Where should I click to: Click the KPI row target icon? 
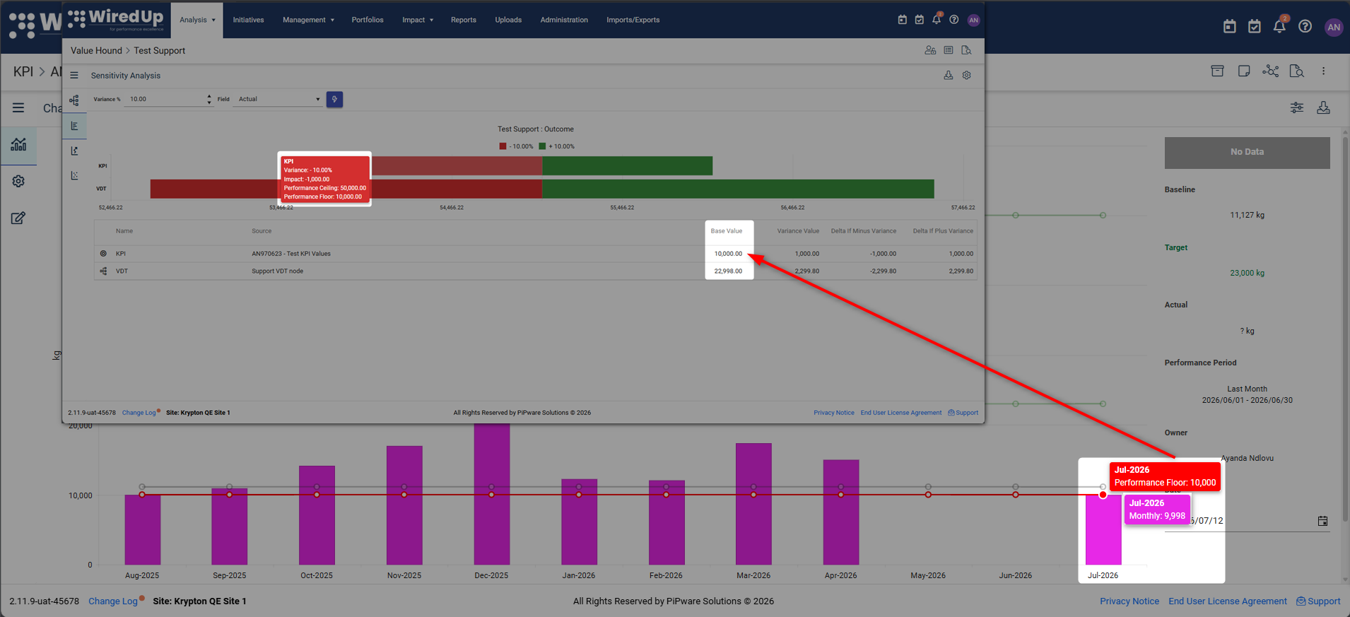point(103,253)
